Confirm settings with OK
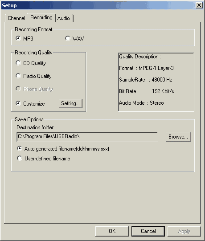205x241 pixels. coord(112,231)
